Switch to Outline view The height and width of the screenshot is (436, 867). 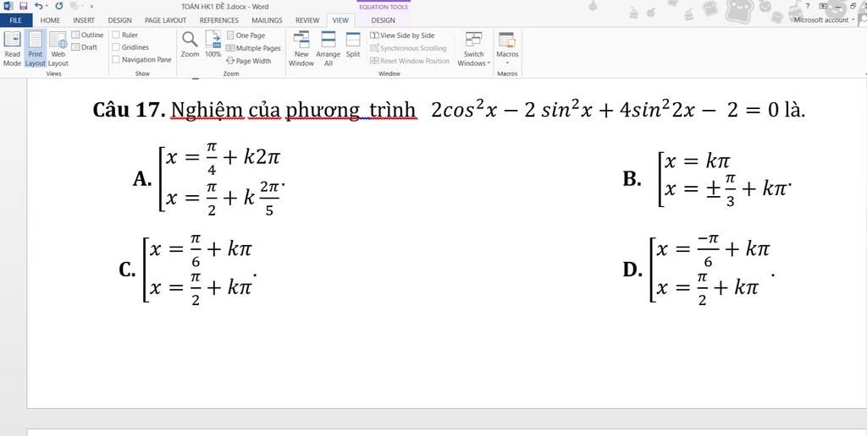[87, 35]
